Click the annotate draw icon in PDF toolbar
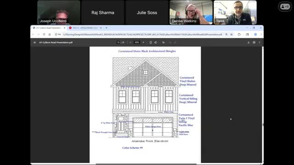This screenshot has width=294, height=165. pos(164,43)
